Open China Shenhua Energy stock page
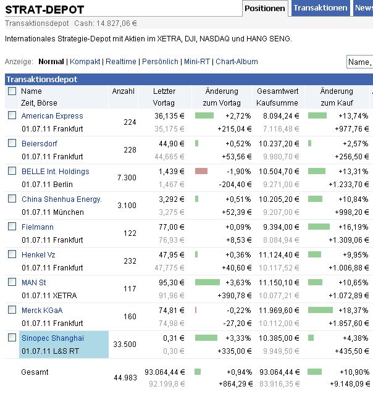373x397 pixels. click(62, 199)
